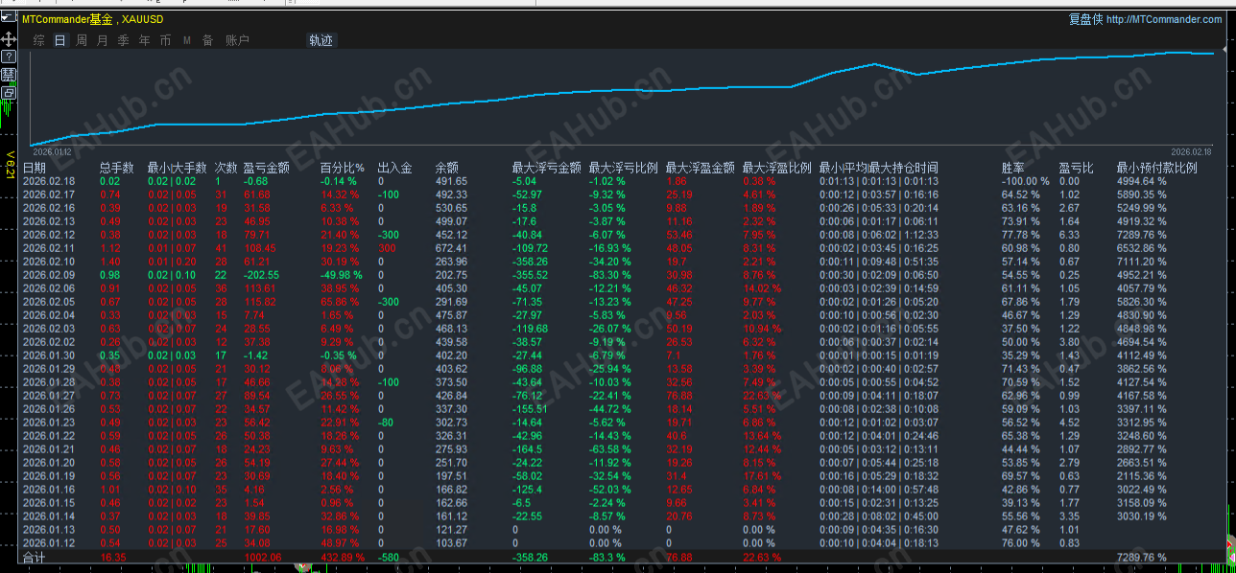Click the 1002.06 total profit cell
1236x573 pixels.
click(263, 557)
